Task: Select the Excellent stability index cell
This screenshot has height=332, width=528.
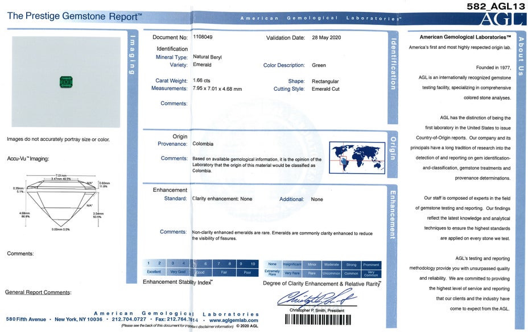Action: point(154,272)
